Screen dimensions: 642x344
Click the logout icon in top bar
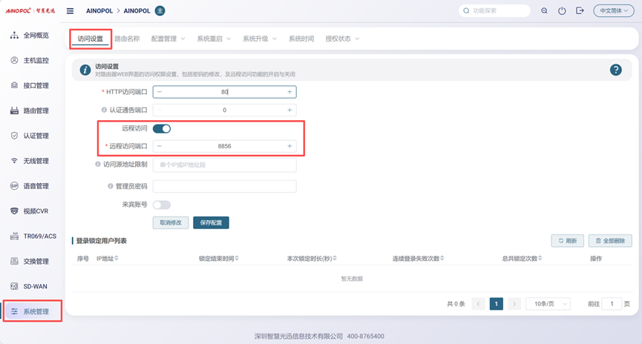click(580, 11)
